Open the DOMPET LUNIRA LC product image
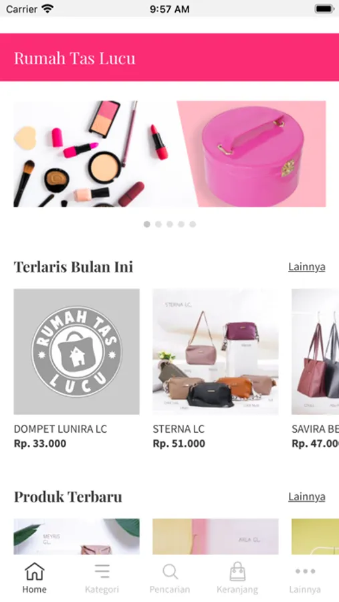The width and height of the screenshot is (339, 602). tap(77, 352)
